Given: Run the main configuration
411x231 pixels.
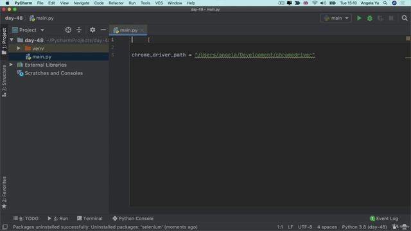Looking at the screenshot, I should coord(359,18).
